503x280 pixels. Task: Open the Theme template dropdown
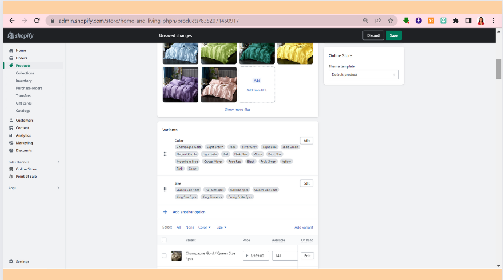[364, 75]
